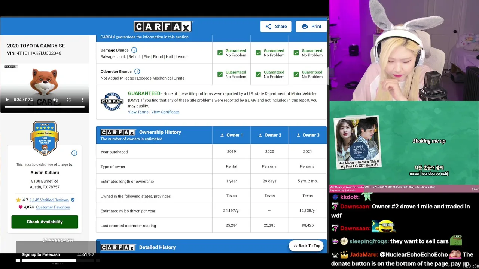This screenshot has height=269, width=479.
Task: Click the streamer webcam feed
Action: coord(404,50)
